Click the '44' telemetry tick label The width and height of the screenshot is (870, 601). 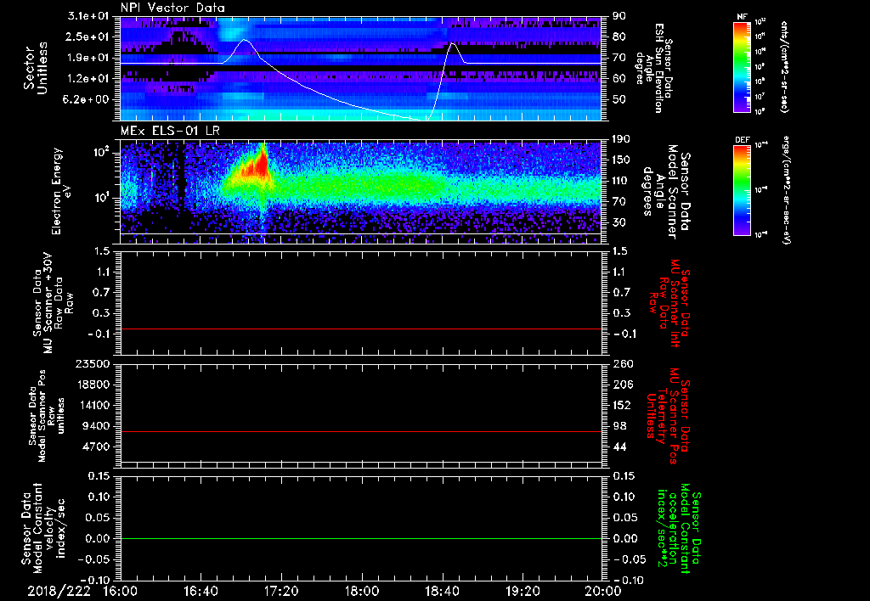click(619, 447)
